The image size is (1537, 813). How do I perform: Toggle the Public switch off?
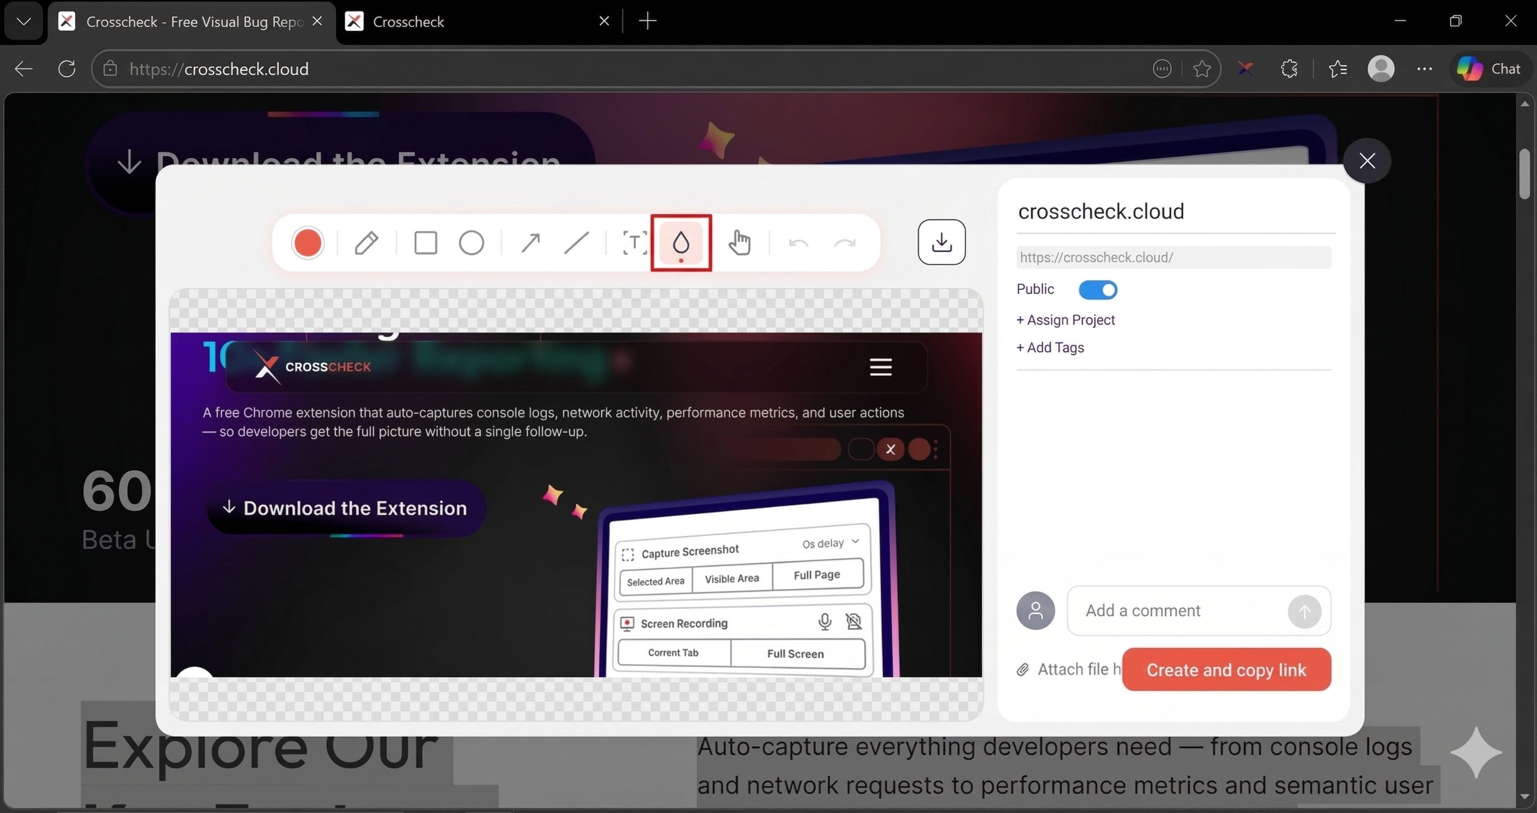click(1097, 290)
